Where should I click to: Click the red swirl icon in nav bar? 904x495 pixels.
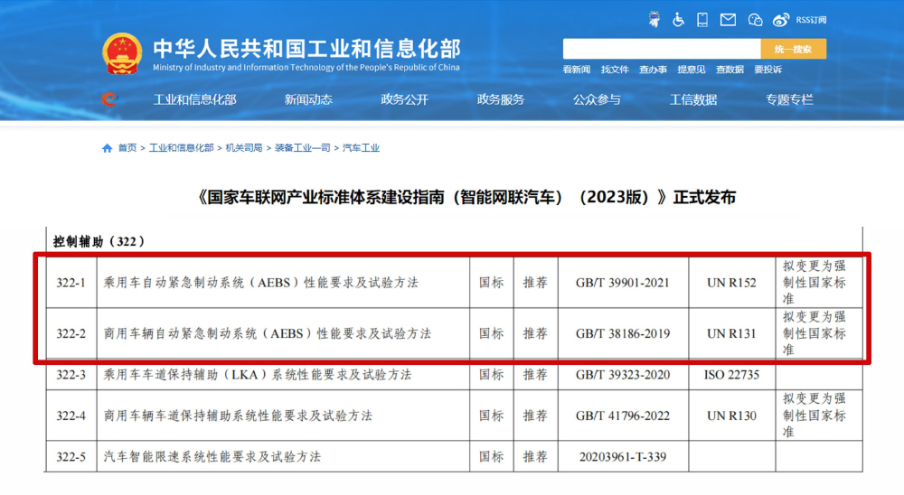click(x=109, y=99)
